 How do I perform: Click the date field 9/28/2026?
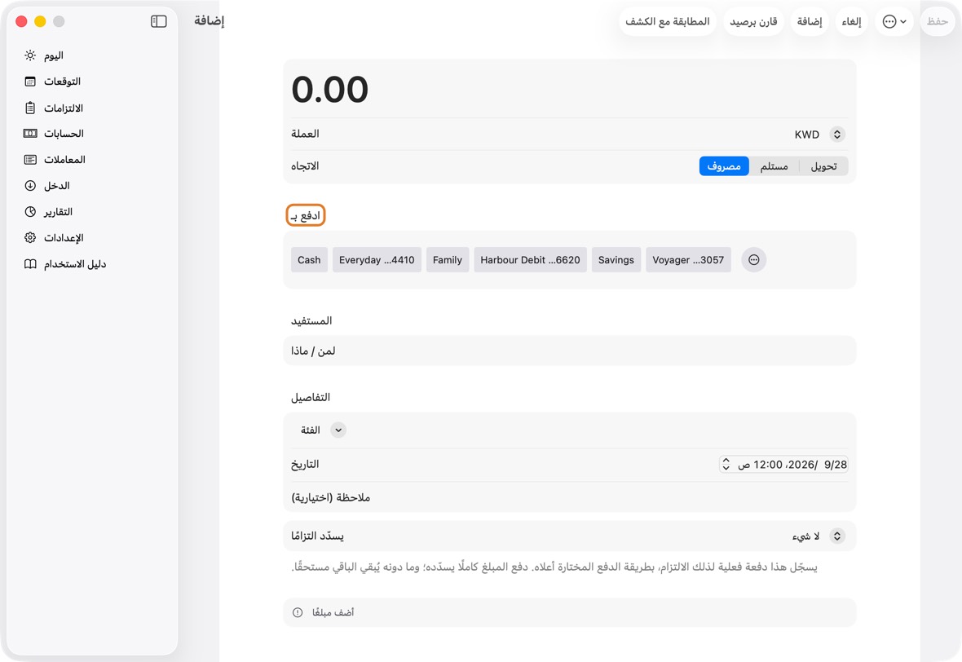[x=783, y=465]
